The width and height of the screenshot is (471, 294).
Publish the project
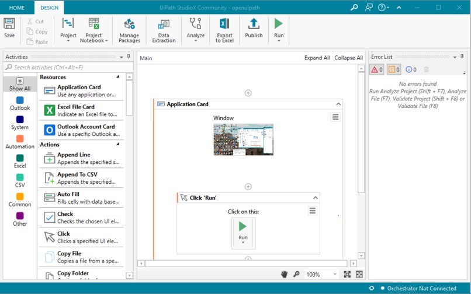[x=254, y=28]
